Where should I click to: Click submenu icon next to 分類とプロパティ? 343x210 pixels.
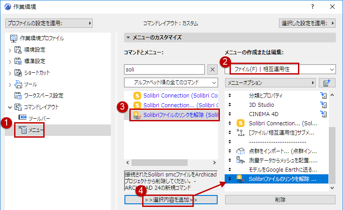point(324,95)
